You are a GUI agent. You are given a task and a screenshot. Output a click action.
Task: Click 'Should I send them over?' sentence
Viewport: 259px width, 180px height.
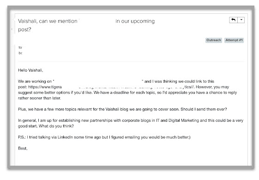coord(204,109)
